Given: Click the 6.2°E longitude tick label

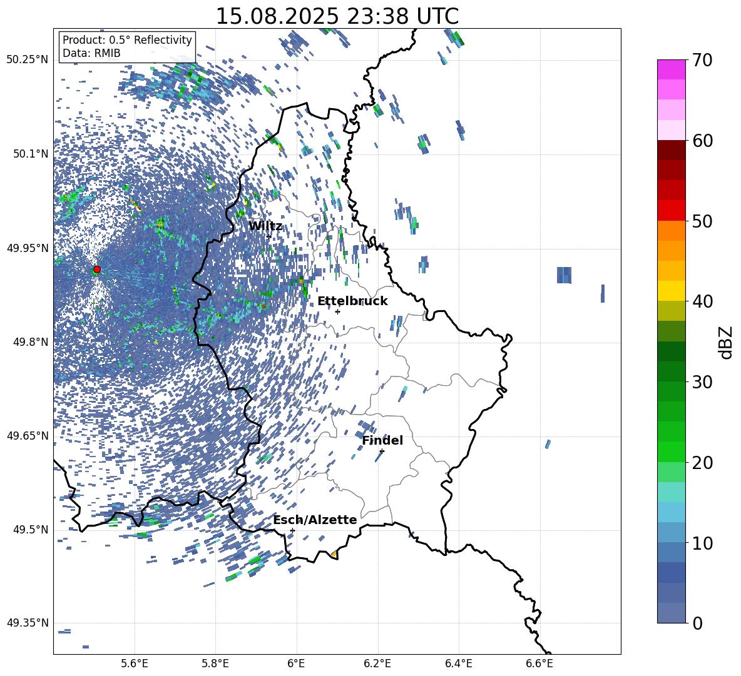Looking at the screenshot, I should coord(377,663).
